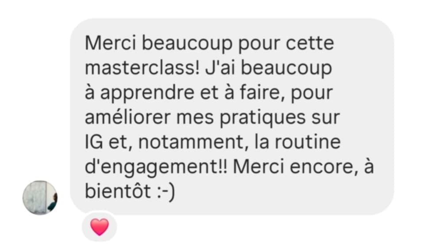Viewport: 440px width, 250px height.
Task: Click the word "cette" on first line
Action: click(310, 43)
